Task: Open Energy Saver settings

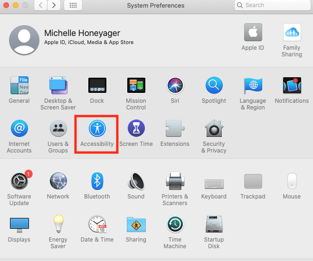Action: (x=58, y=224)
